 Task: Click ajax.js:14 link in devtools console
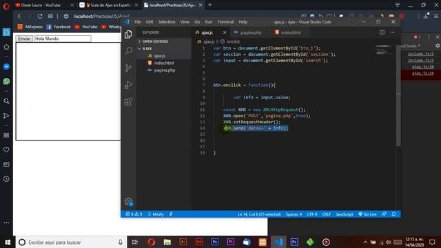pyautogui.click(x=422, y=74)
